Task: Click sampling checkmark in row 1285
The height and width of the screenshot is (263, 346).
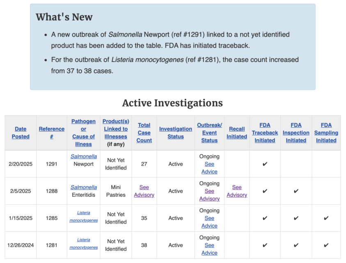Action: point(326,218)
